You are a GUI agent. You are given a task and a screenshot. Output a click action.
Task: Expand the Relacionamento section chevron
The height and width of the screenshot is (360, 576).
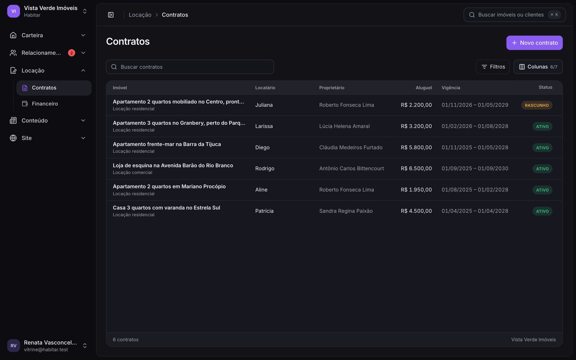coord(83,53)
